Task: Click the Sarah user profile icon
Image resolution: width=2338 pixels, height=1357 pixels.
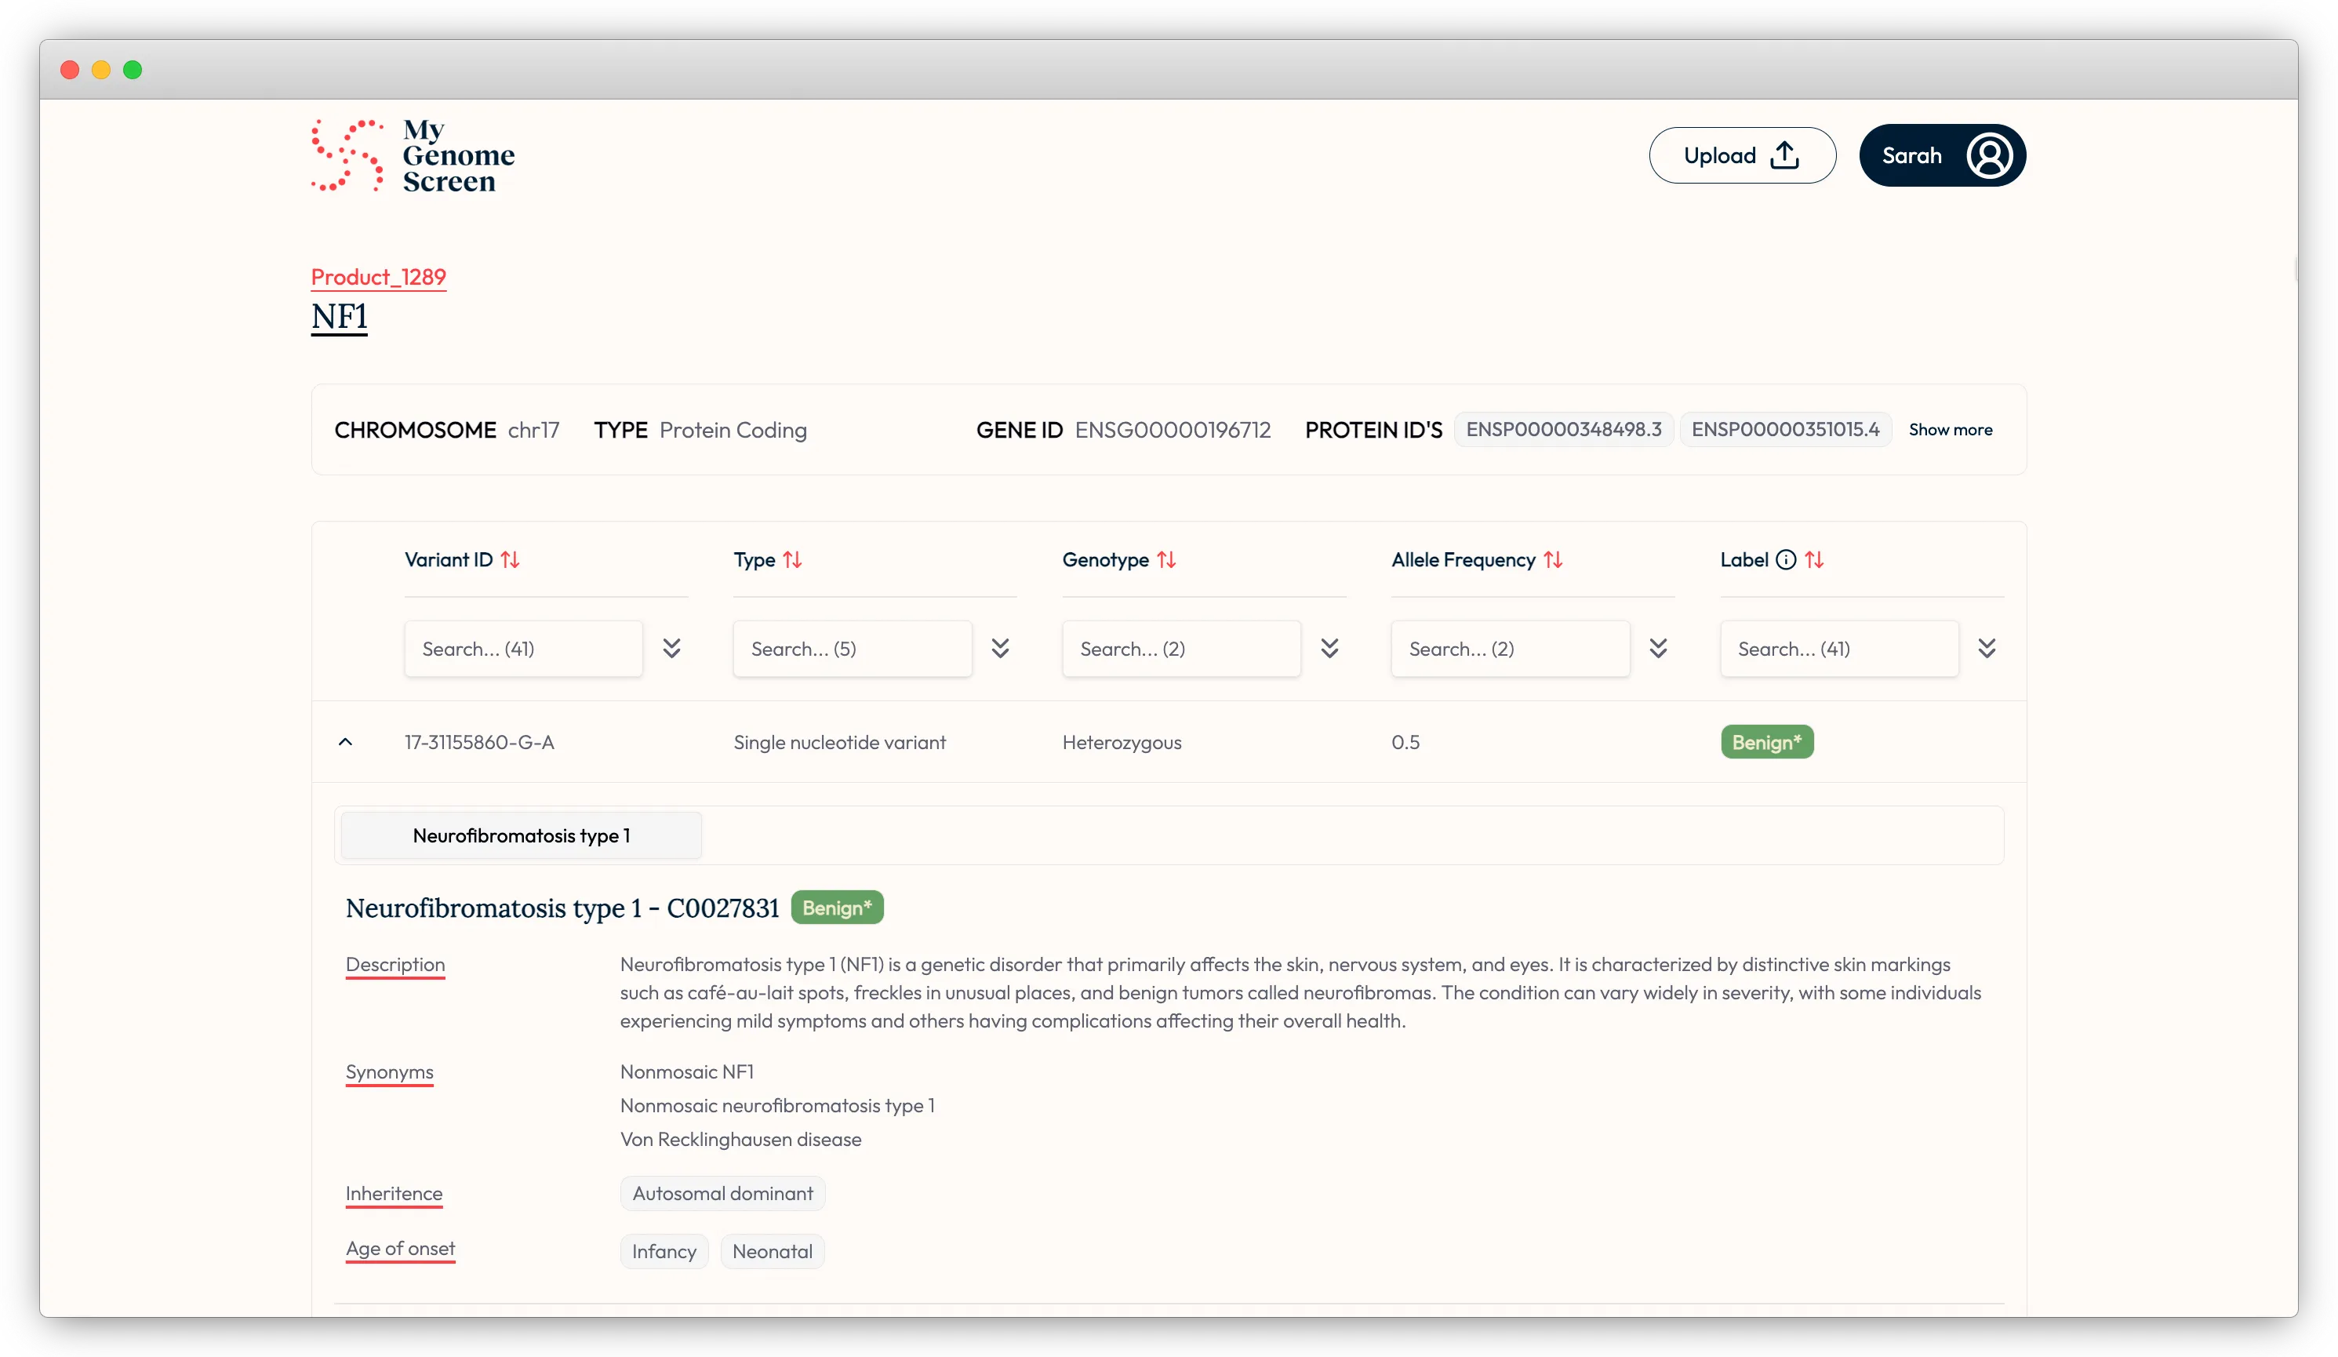Action: tap(1988, 155)
